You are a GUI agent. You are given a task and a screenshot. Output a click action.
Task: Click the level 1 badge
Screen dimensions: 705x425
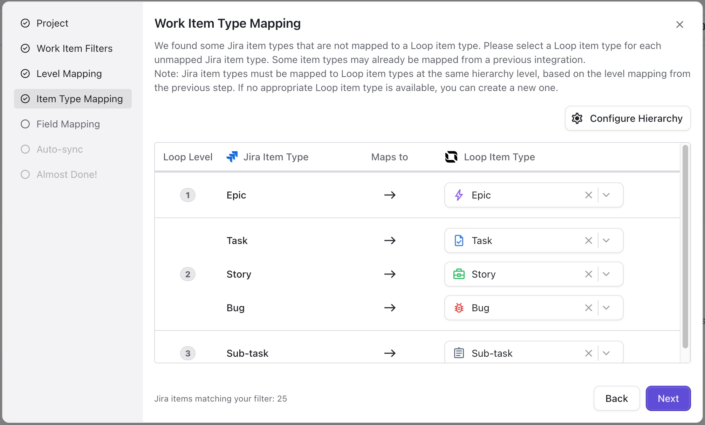tap(188, 195)
